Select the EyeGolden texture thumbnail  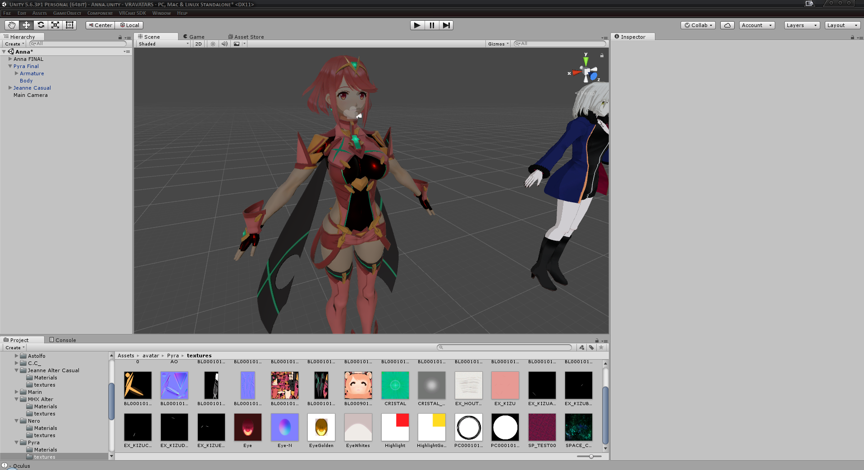pyautogui.click(x=321, y=427)
